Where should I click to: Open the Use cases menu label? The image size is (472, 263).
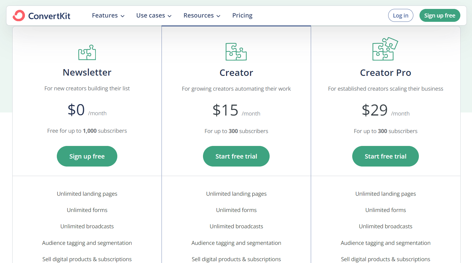150,15
